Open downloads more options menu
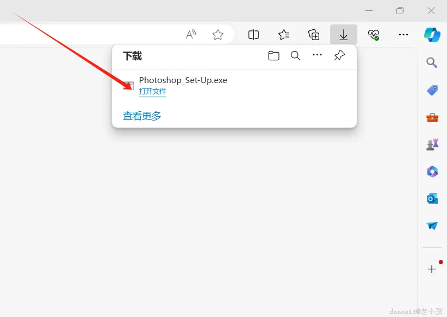Viewport: 447px width, 317px height. 317,55
